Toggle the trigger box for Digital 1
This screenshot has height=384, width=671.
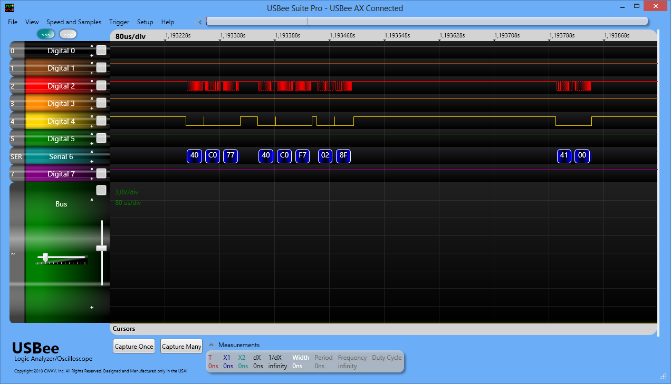pyautogui.click(x=101, y=67)
